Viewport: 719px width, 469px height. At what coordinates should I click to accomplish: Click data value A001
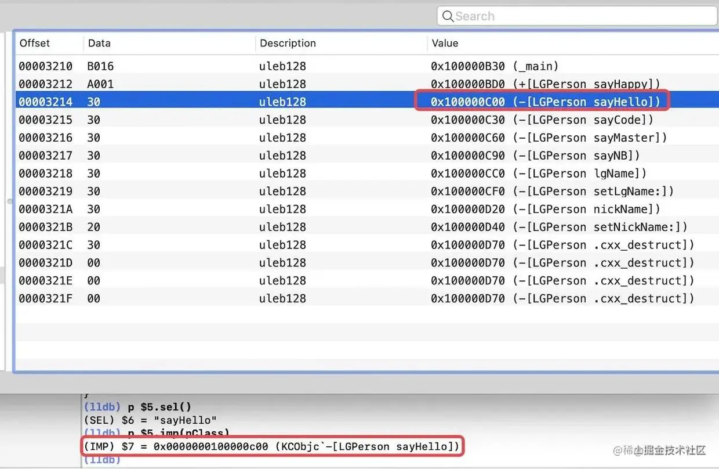pyautogui.click(x=100, y=84)
